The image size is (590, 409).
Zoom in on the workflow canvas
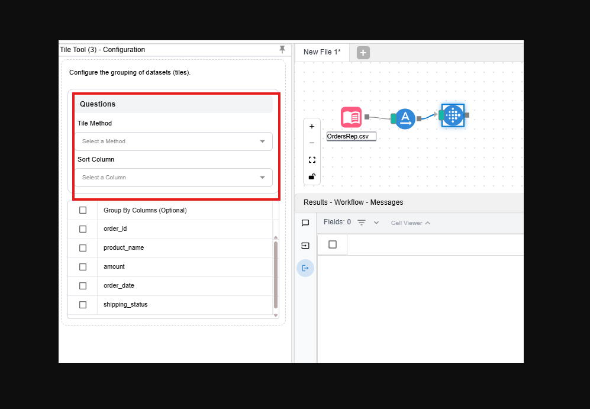[x=312, y=126]
